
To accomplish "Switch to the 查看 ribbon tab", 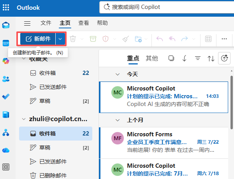I will [84, 23].
